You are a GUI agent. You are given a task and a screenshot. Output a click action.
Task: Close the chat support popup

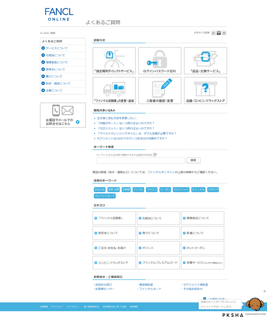point(264,291)
